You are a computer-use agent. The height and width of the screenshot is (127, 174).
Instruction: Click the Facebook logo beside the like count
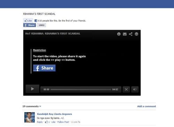pos(36,20)
